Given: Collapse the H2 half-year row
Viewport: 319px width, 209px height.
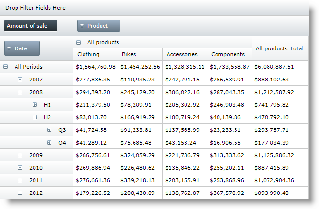Looking at the screenshot, I should click(35, 117).
